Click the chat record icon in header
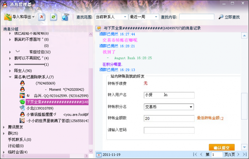This screenshot has width=249, height=159. 99,28
